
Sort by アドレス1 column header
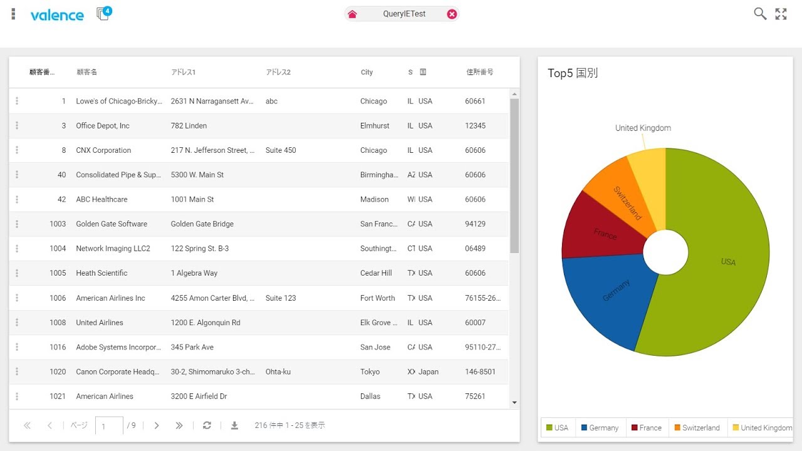click(184, 72)
